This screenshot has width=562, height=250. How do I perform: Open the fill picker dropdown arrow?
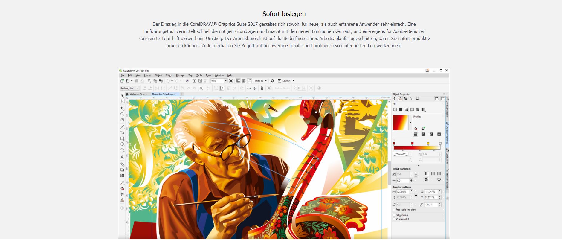tap(410, 123)
